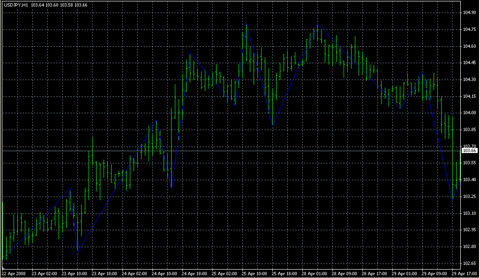Click the 102.65 price scale label
480x278 pixels.
click(469, 263)
